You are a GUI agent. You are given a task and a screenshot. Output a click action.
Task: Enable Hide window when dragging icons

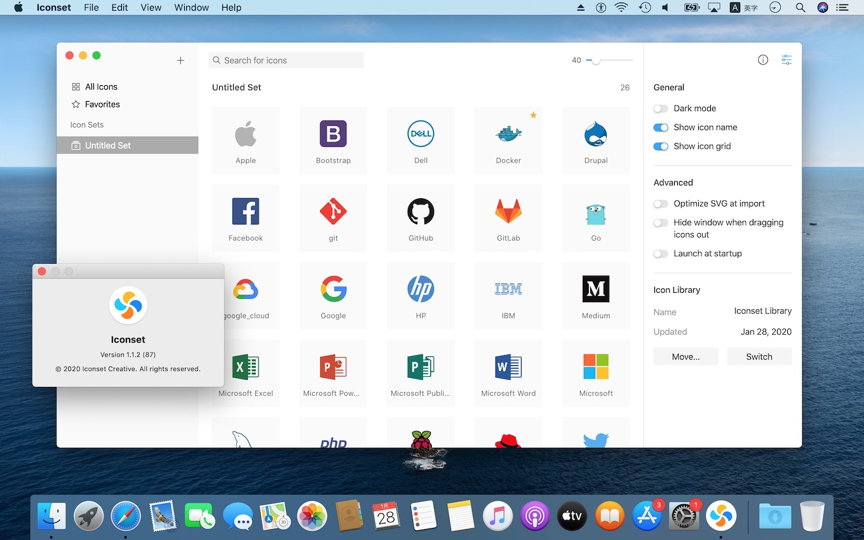tap(661, 223)
